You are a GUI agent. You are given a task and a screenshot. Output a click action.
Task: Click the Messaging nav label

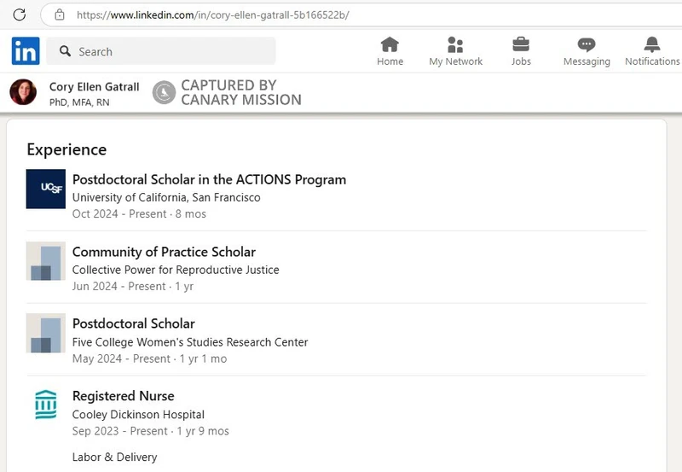tap(587, 61)
